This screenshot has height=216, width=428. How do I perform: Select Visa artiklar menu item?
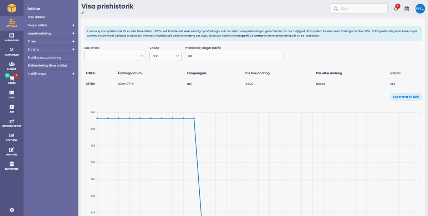pyautogui.click(x=37, y=17)
